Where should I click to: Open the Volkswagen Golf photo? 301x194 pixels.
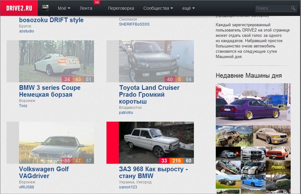pos(56,143)
